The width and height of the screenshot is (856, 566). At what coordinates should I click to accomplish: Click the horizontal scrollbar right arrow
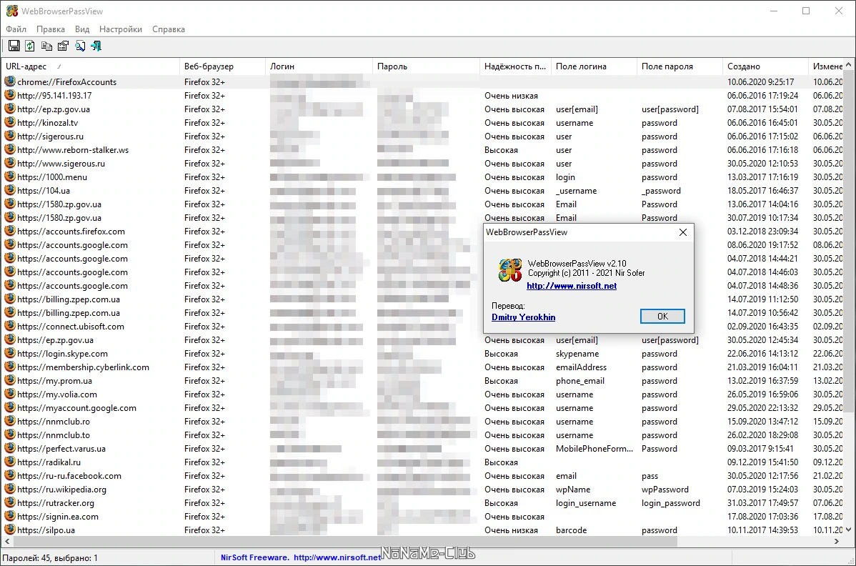[x=836, y=542]
